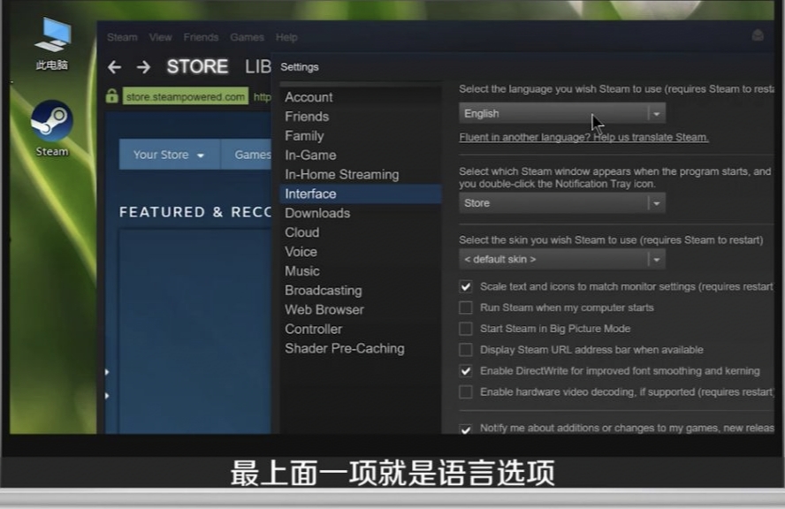The image size is (785, 509).
Task: Select the Broadcasting settings category
Action: pos(361,291)
